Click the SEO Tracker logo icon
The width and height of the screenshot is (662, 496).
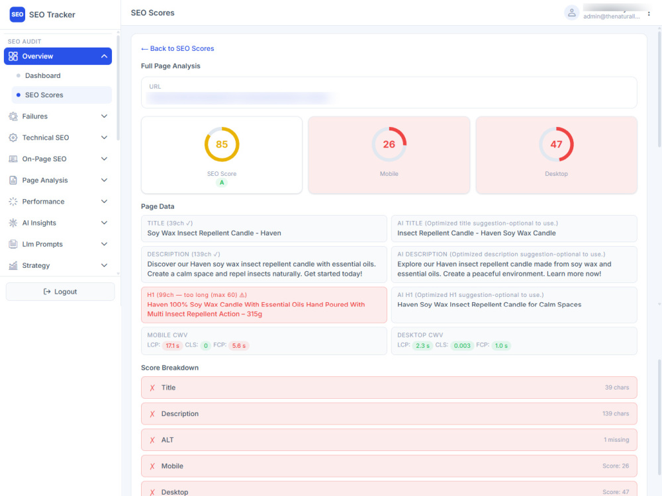[x=17, y=15]
